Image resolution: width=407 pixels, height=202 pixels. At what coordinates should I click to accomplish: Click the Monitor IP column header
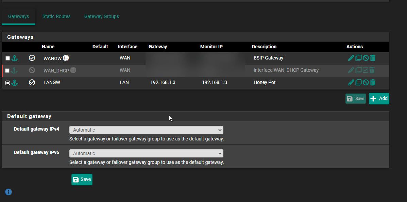(211, 47)
